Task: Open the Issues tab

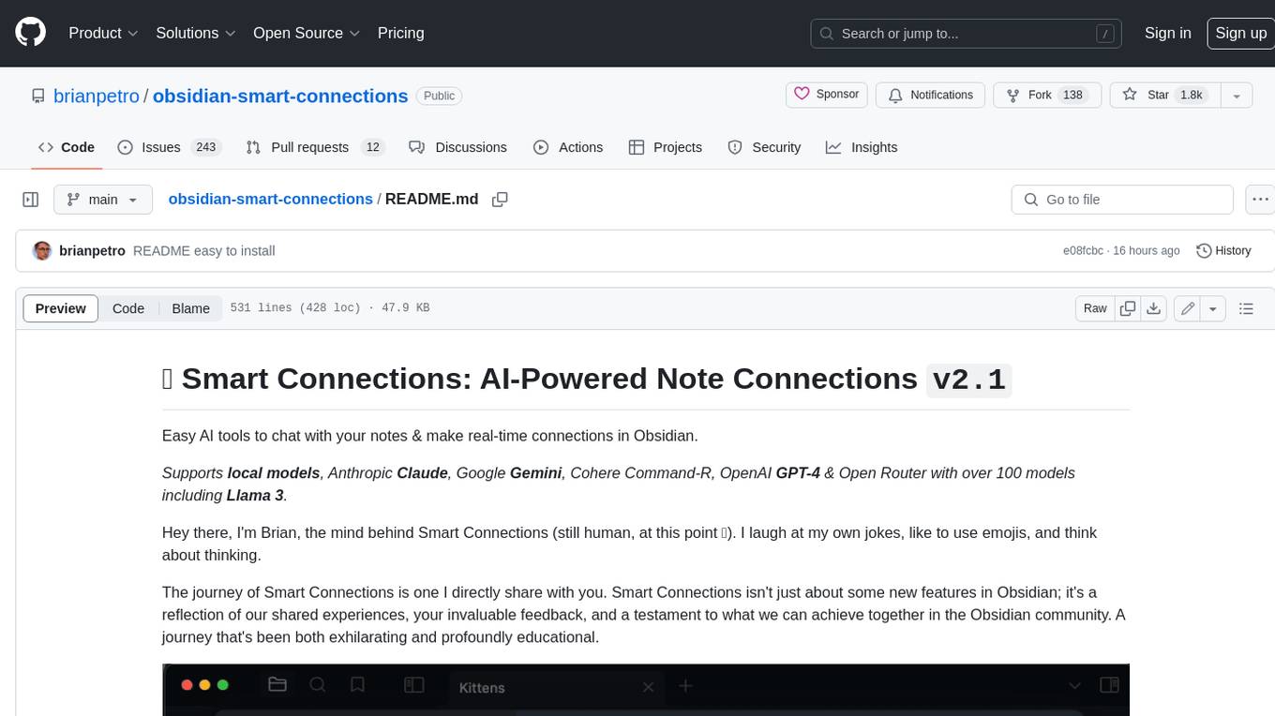Action: pyautogui.click(x=169, y=147)
